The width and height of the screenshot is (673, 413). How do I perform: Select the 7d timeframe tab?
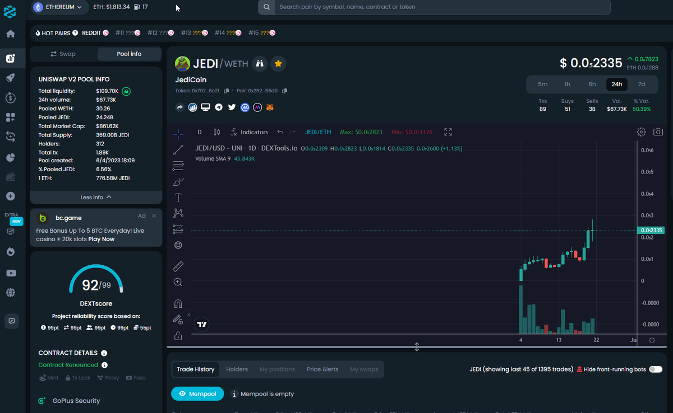click(642, 85)
